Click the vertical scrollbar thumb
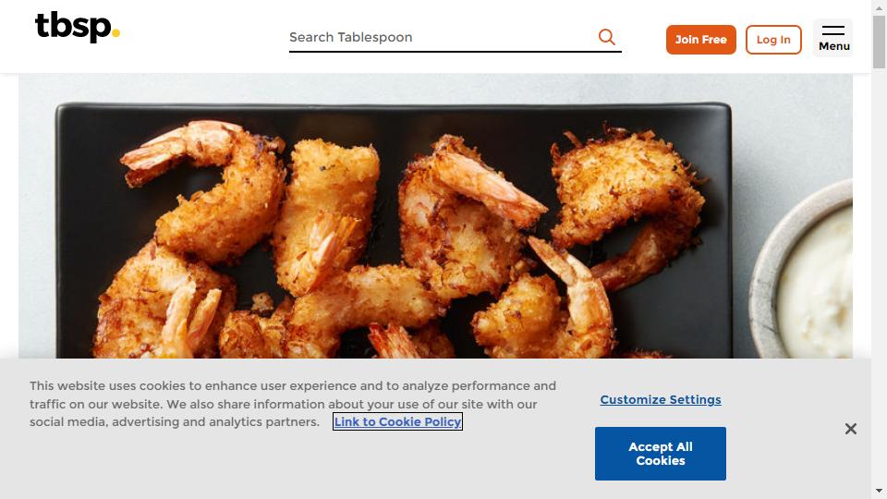This screenshot has height=499, width=887. pos(879,42)
